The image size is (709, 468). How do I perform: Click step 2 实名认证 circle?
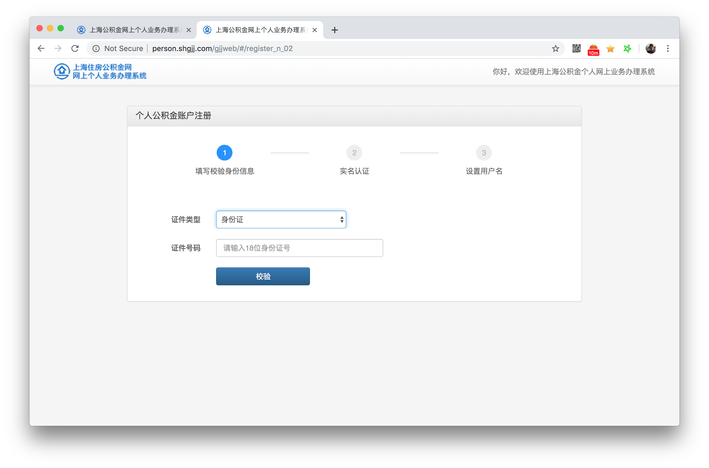pos(354,152)
